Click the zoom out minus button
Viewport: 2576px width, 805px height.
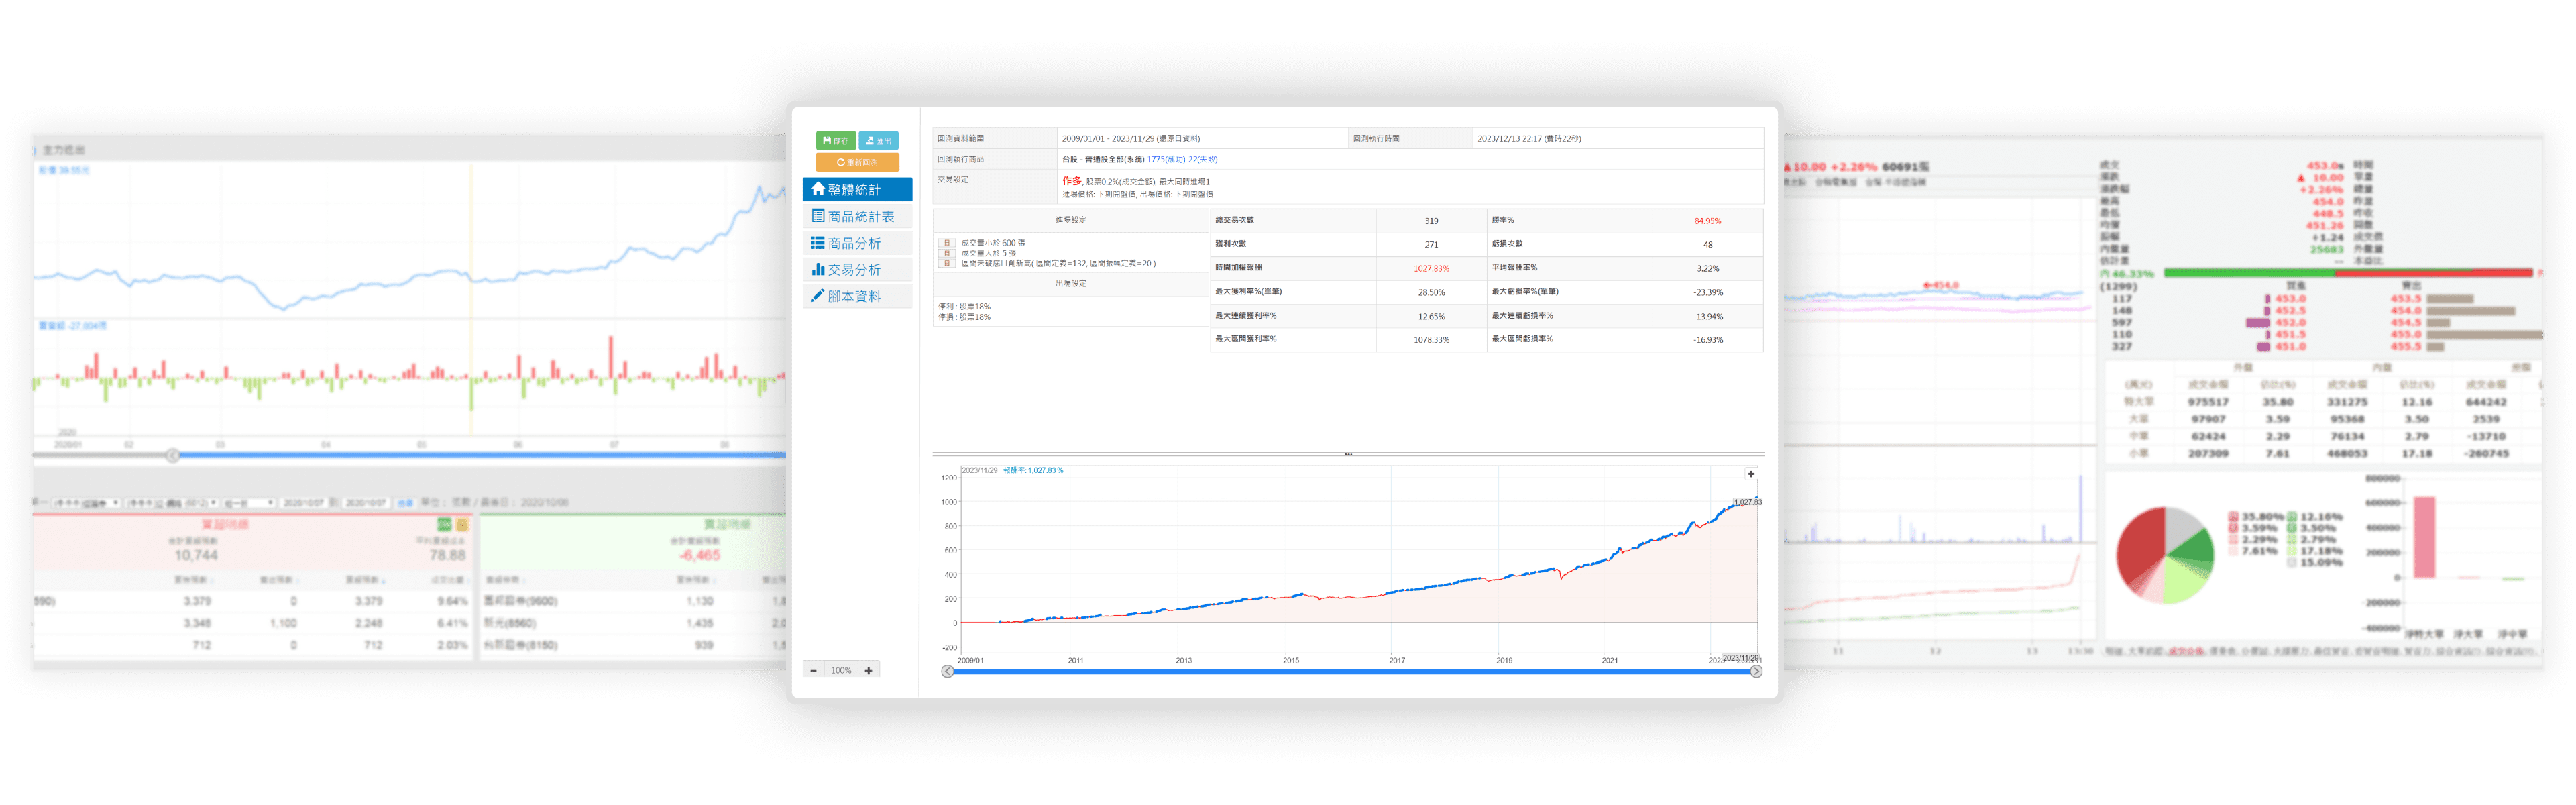tap(813, 671)
